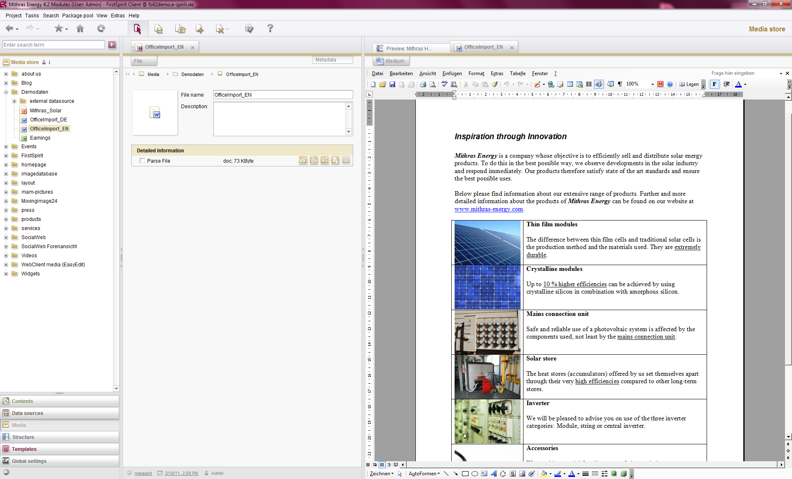Click the font color swatch in drawing toolbar

(572, 474)
